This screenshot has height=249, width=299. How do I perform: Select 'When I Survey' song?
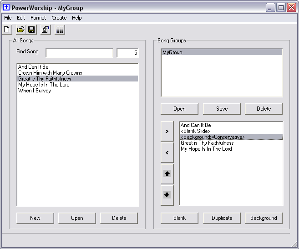(78, 91)
